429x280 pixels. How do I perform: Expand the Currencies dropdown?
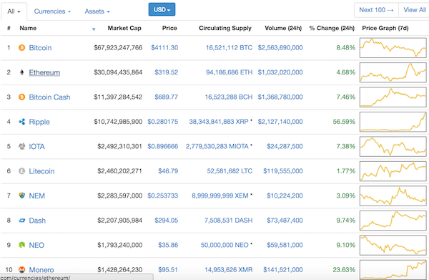pos(52,11)
